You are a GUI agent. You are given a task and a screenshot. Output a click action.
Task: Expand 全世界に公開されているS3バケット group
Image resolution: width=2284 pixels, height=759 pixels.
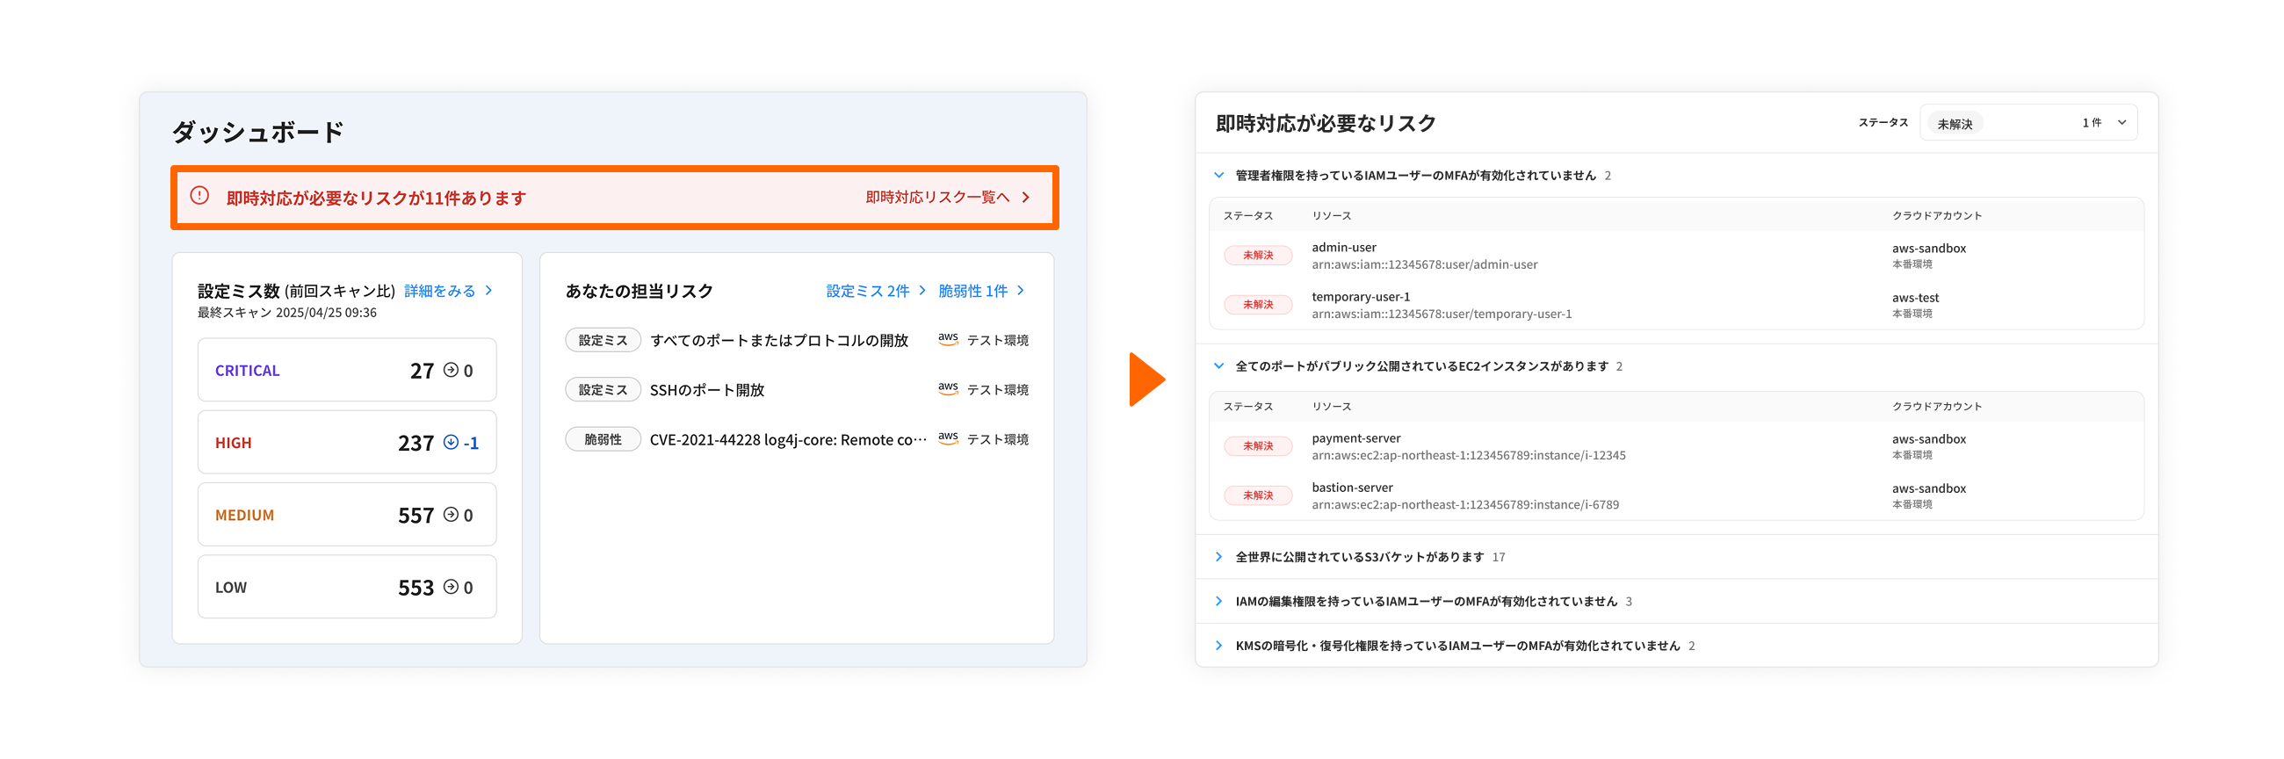1219,557
